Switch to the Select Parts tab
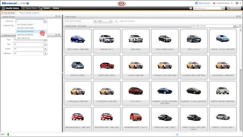Screen dimensions: 243x137 tap(30, 8)
